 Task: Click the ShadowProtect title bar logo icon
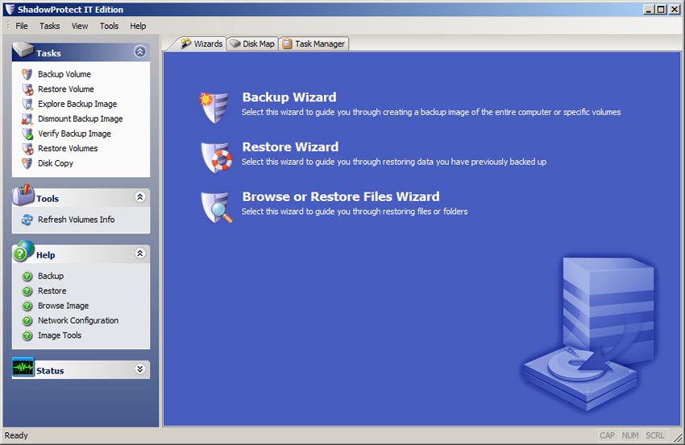[10, 9]
